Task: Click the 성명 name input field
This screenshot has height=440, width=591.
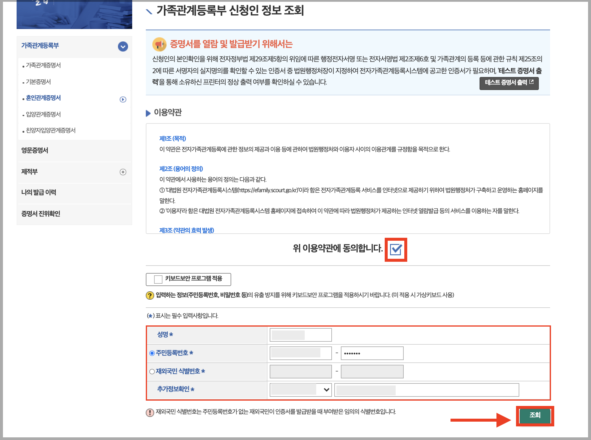Action: click(x=301, y=335)
